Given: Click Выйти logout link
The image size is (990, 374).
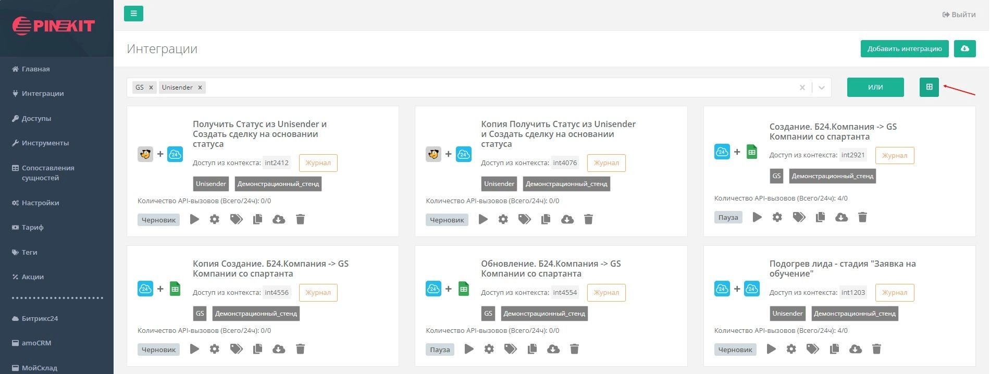Looking at the screenshot, I should tap(959, 15).
